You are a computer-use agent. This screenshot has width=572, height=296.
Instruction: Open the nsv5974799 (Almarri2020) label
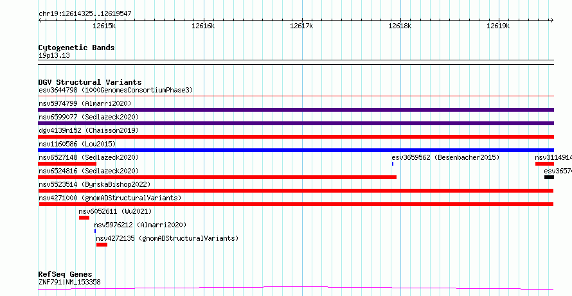[85, 103]
